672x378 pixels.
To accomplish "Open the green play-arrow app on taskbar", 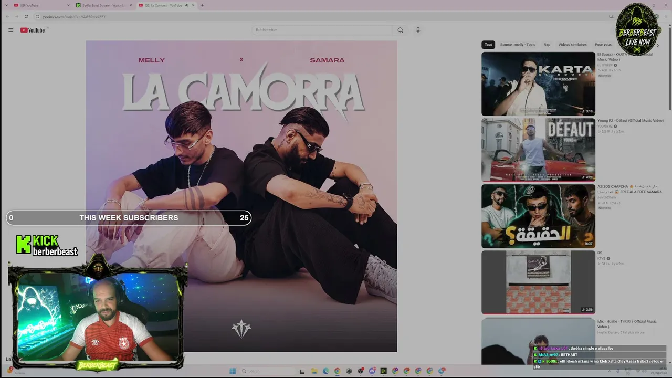I will (384, 371).
